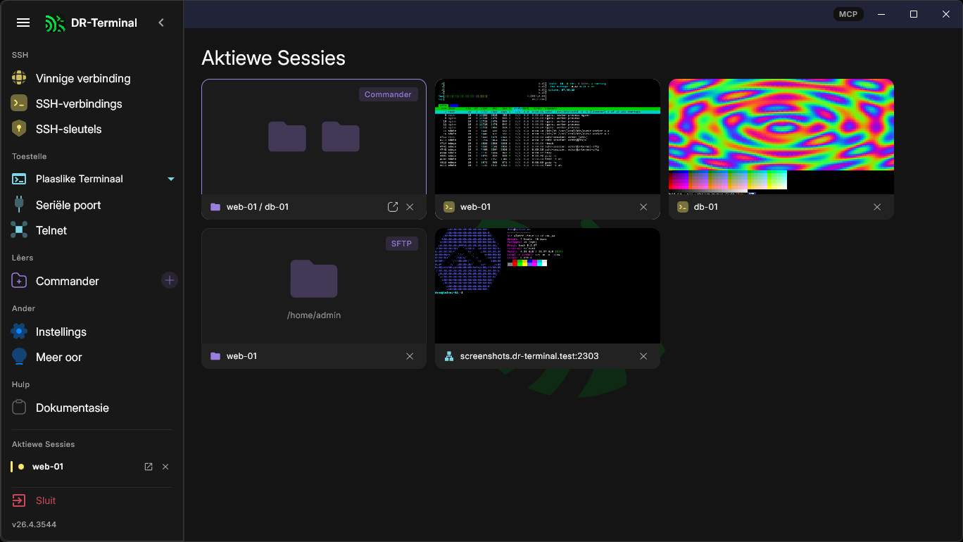963x542 pixels.
Task: Click the Seriële poort plug icon
Action: click(x=19, y=205)
